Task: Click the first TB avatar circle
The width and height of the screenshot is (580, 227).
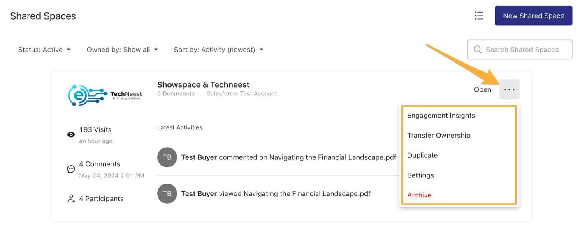Action: (167, 157)
